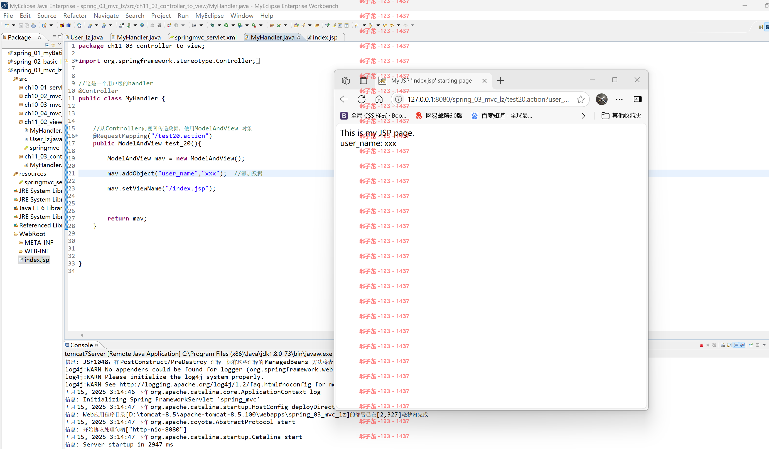View site information icon in address bar
Screen dimensions: 769x449
pyautogui.click(x=398, y=99)
